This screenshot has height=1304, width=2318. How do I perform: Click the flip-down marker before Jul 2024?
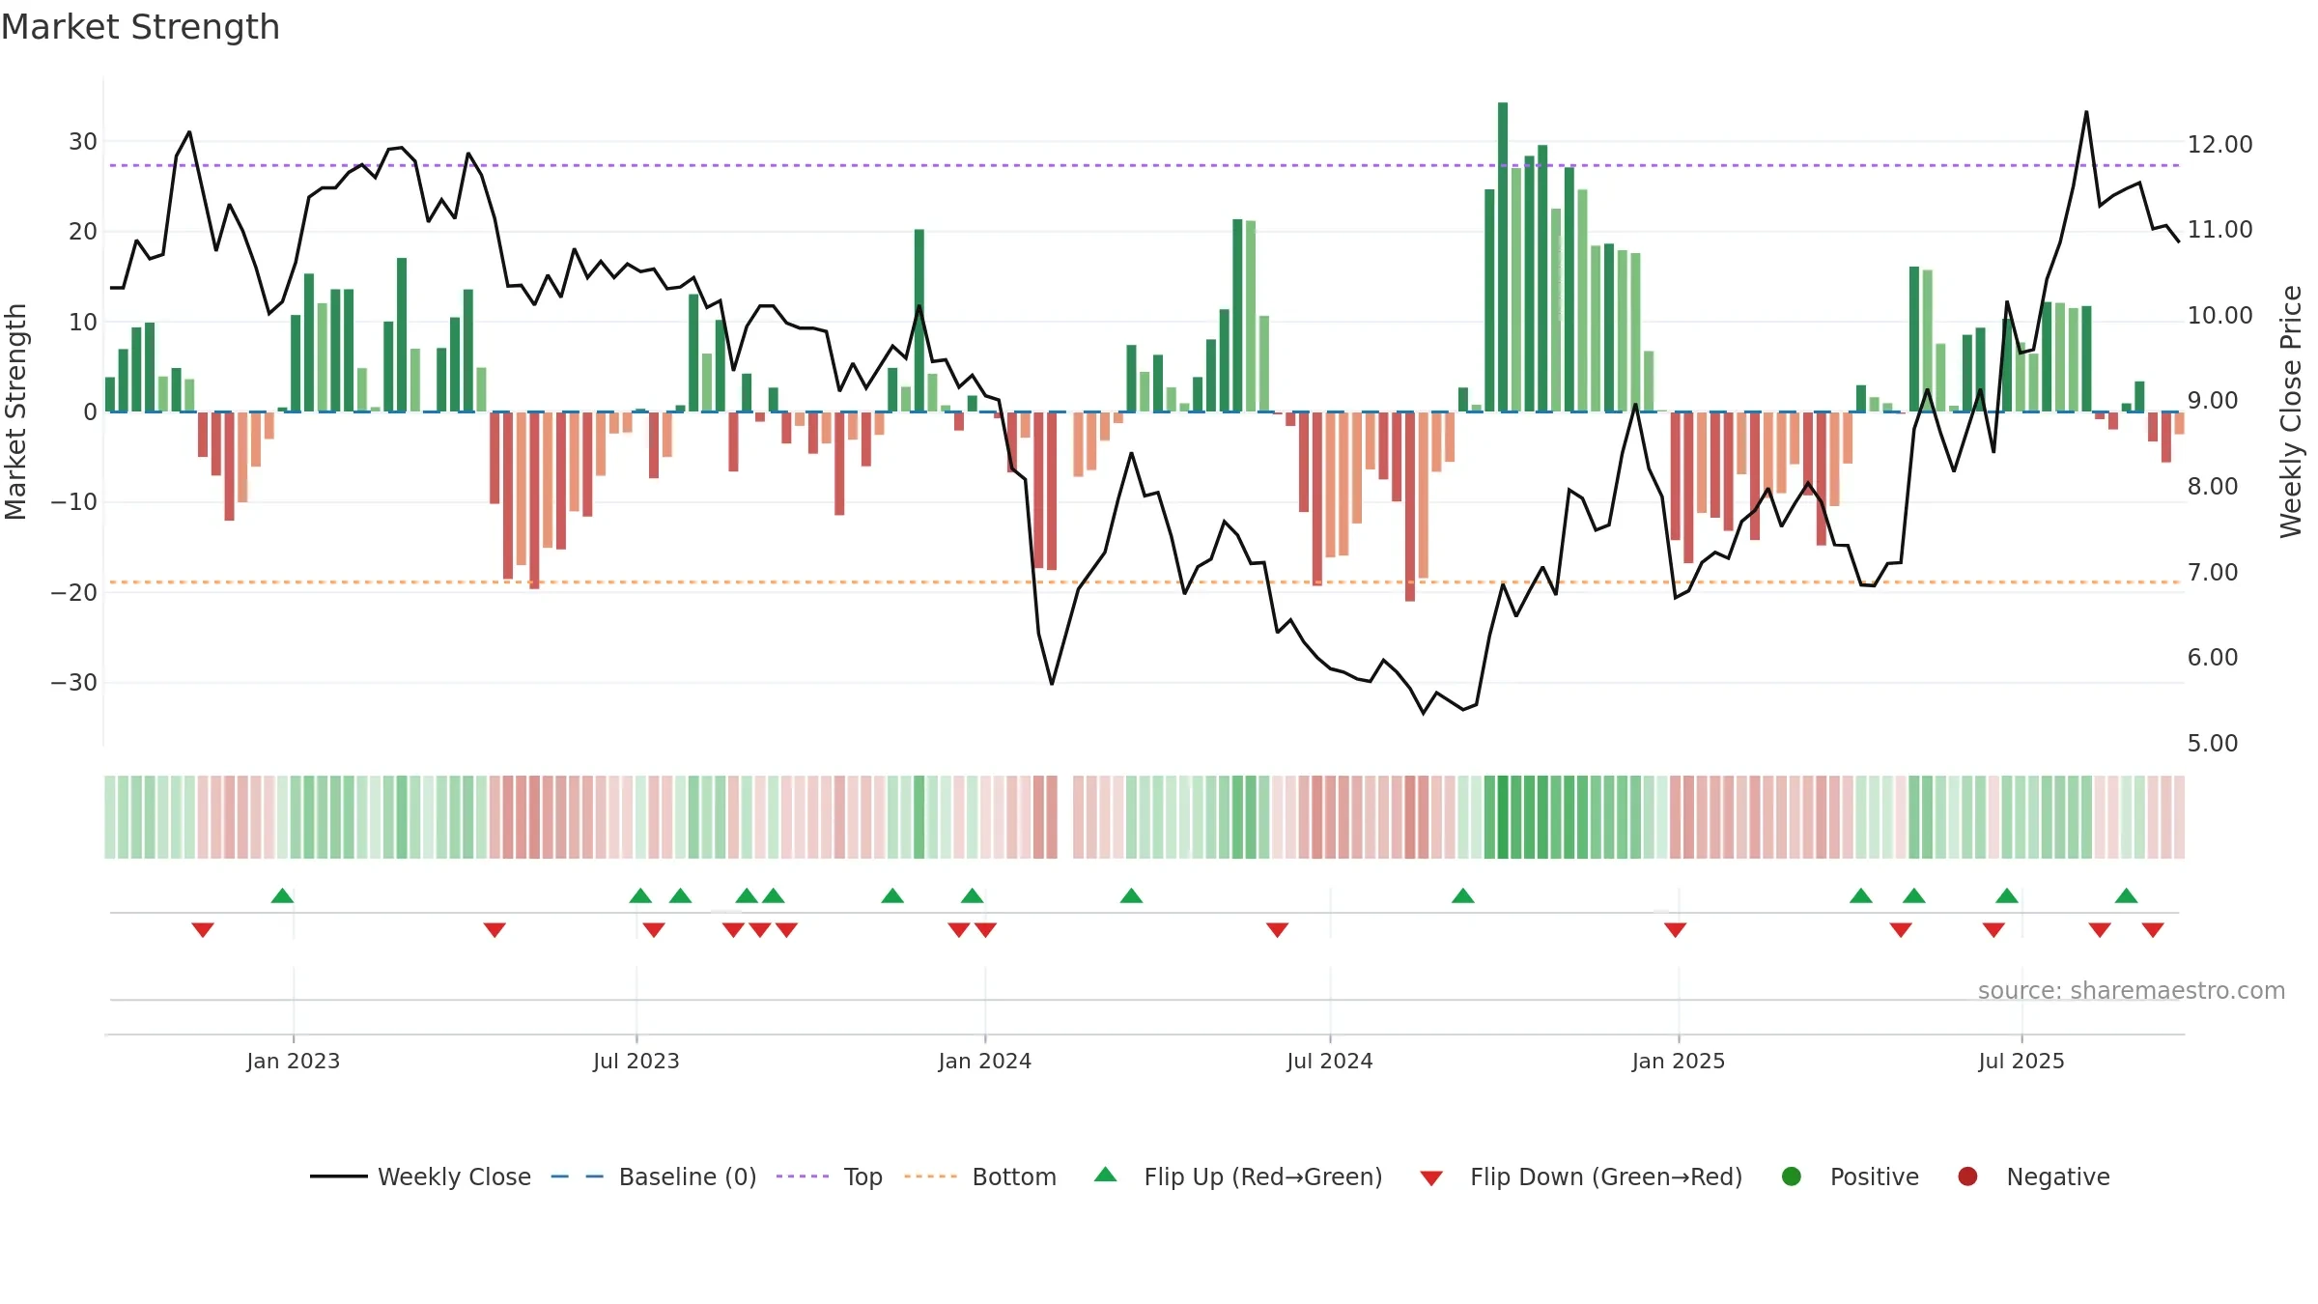1277,929
